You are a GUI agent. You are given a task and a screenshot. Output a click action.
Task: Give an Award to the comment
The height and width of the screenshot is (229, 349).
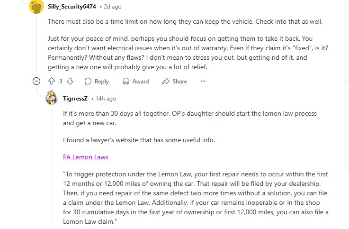pyautogui.click(x=135, y=82)
